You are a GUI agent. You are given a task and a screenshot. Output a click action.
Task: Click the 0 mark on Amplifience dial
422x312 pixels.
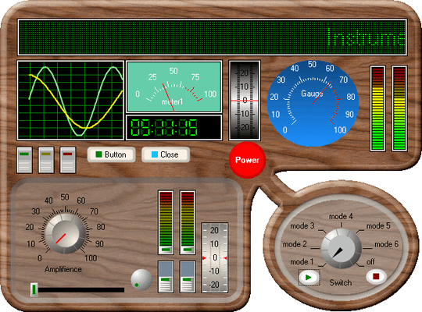pos(40,258)
